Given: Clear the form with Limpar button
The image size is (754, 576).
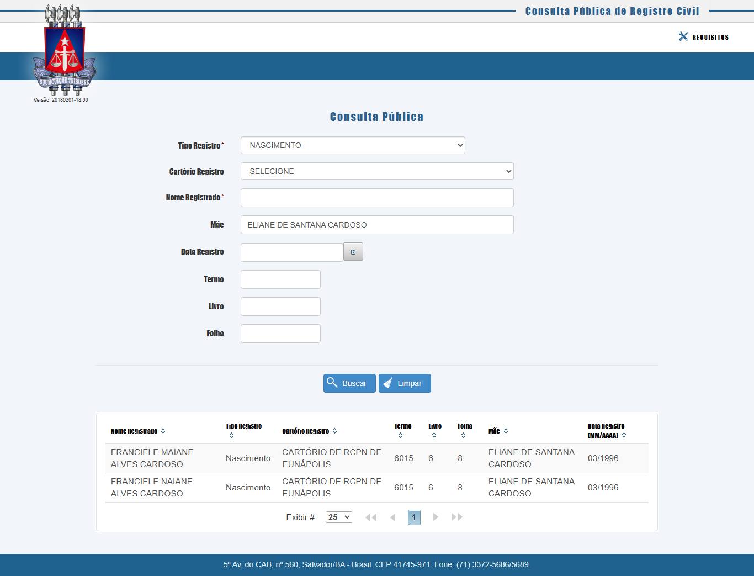Looking at the screenshot, I should (405, 383).
